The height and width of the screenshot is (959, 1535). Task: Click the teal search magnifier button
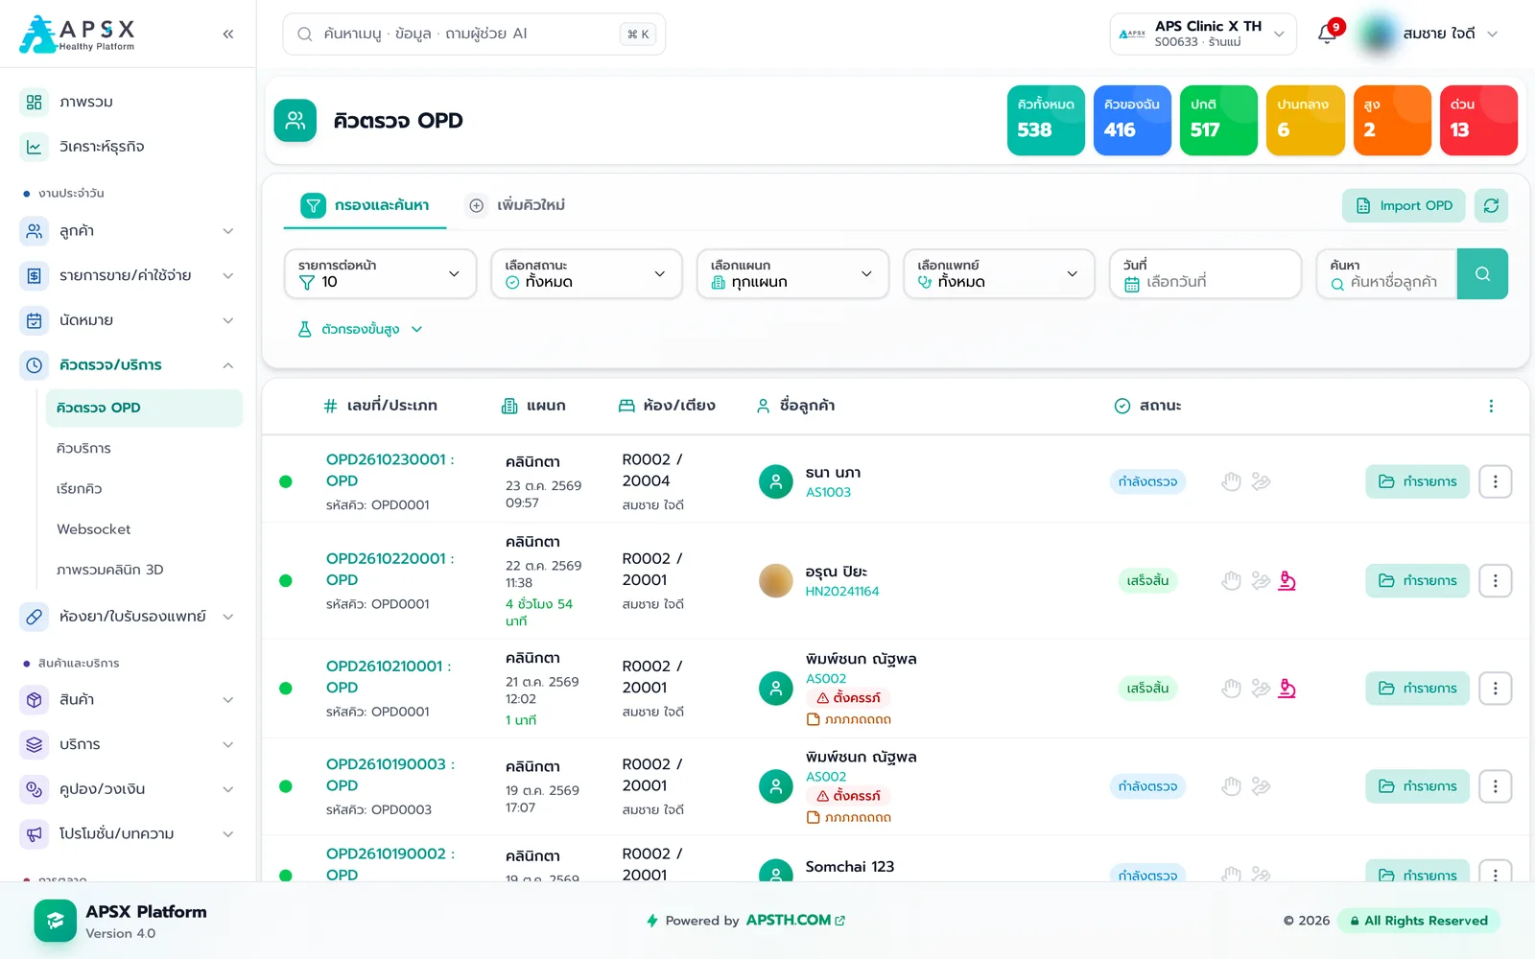point(1482,274)
